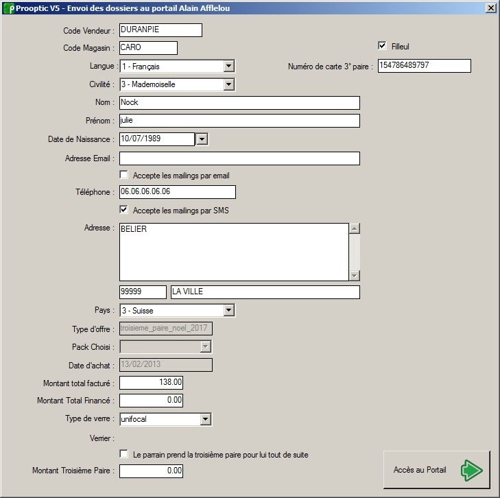The image size is (500, 498).
Task: Click the Date de Naissance text field
Action: click(x=157, y=139)
